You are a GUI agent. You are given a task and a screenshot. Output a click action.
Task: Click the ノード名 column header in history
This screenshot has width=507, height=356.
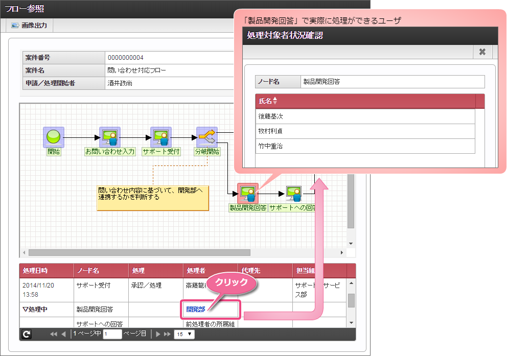point(102,271)
